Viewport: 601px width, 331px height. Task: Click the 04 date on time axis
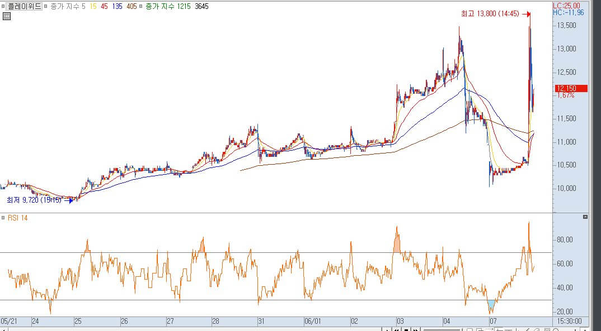click(x=447, y=321)
